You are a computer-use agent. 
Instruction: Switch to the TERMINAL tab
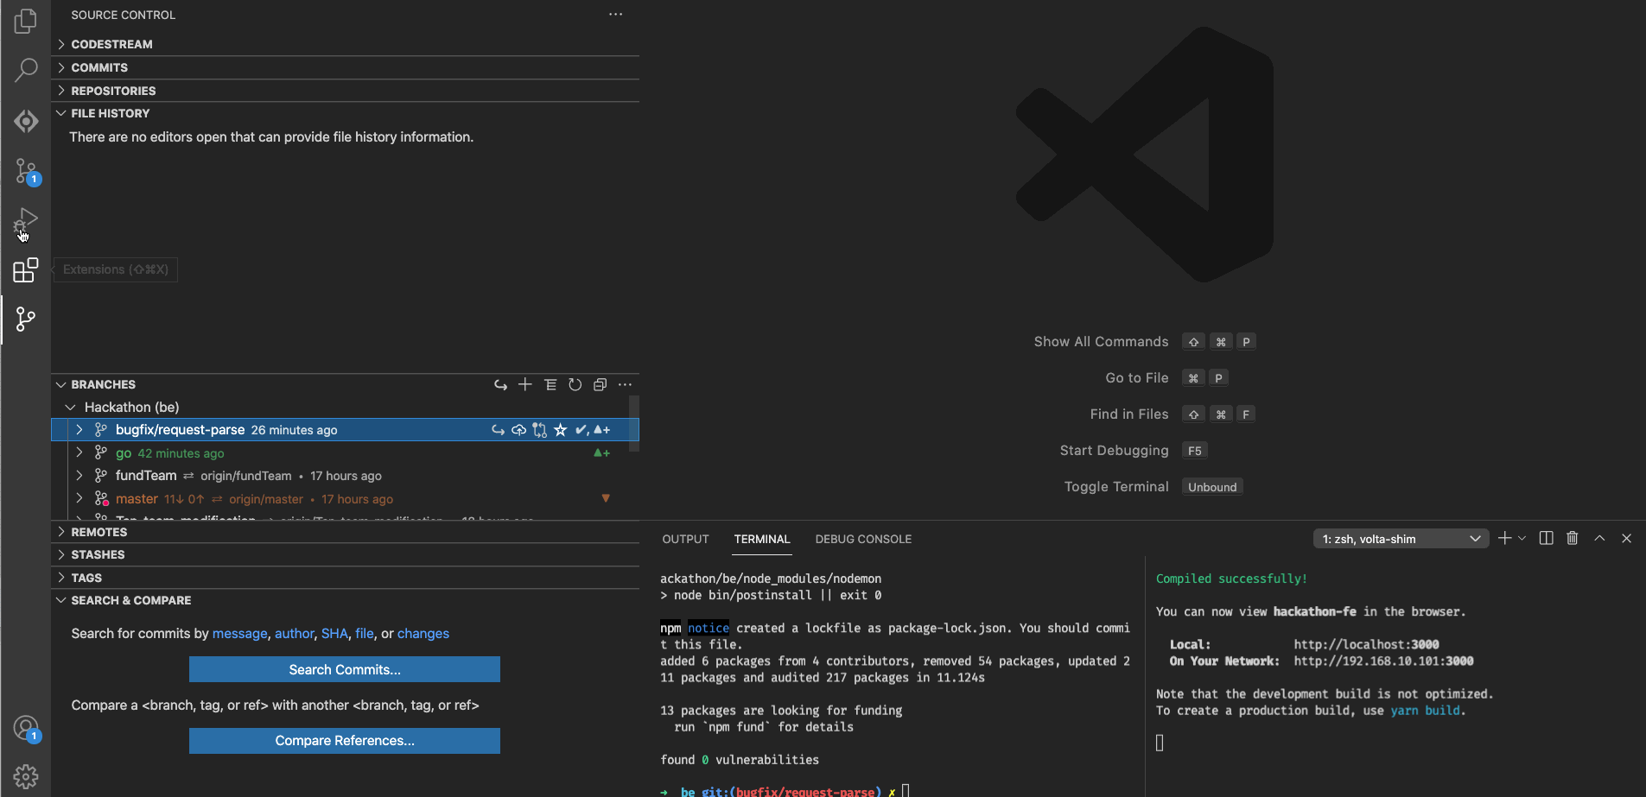coord(762,539)
